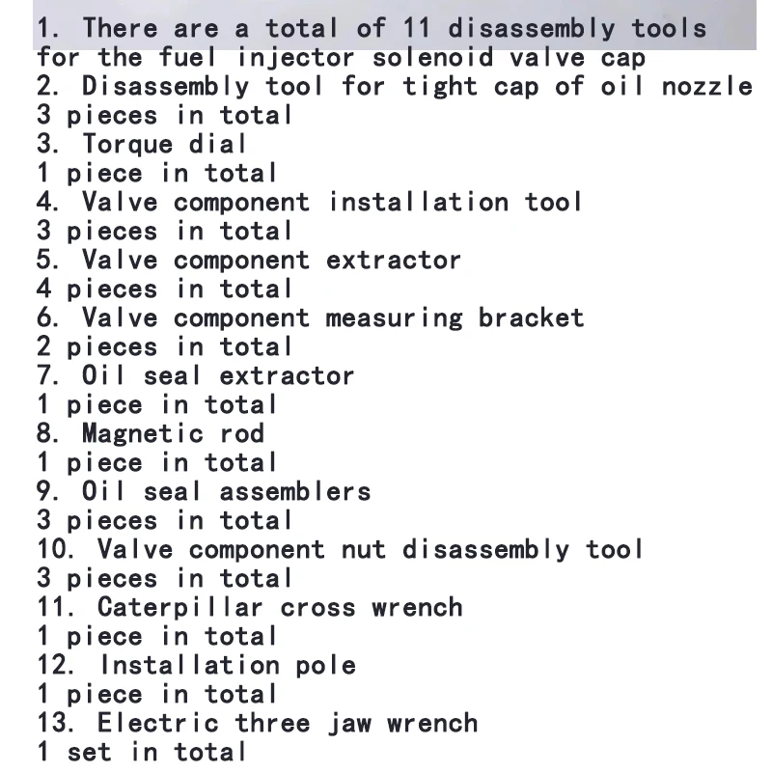Click "1 piece in total" under Installation pole
This screenshot has width=772, height=772.
157,694
